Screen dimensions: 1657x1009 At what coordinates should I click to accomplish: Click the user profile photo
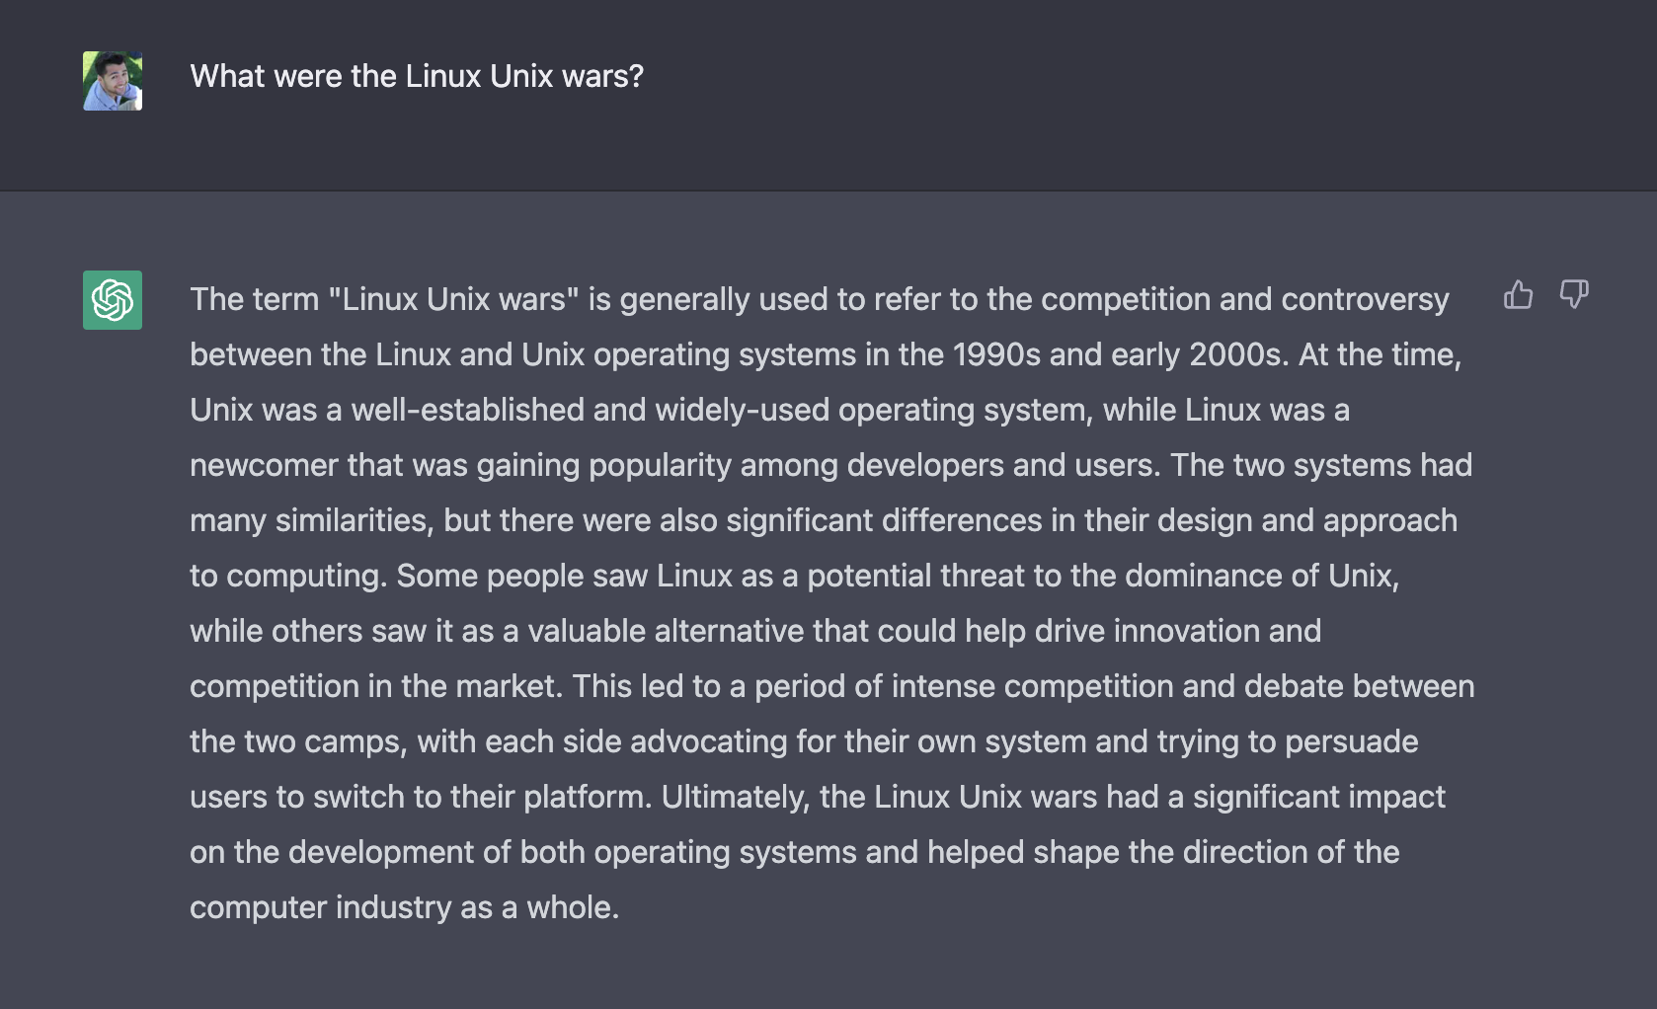[113, 81]
